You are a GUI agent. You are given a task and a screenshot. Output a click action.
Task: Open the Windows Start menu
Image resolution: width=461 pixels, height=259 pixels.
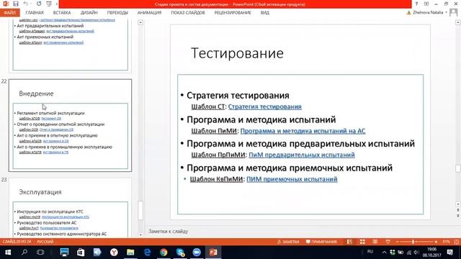pos(8,253)
